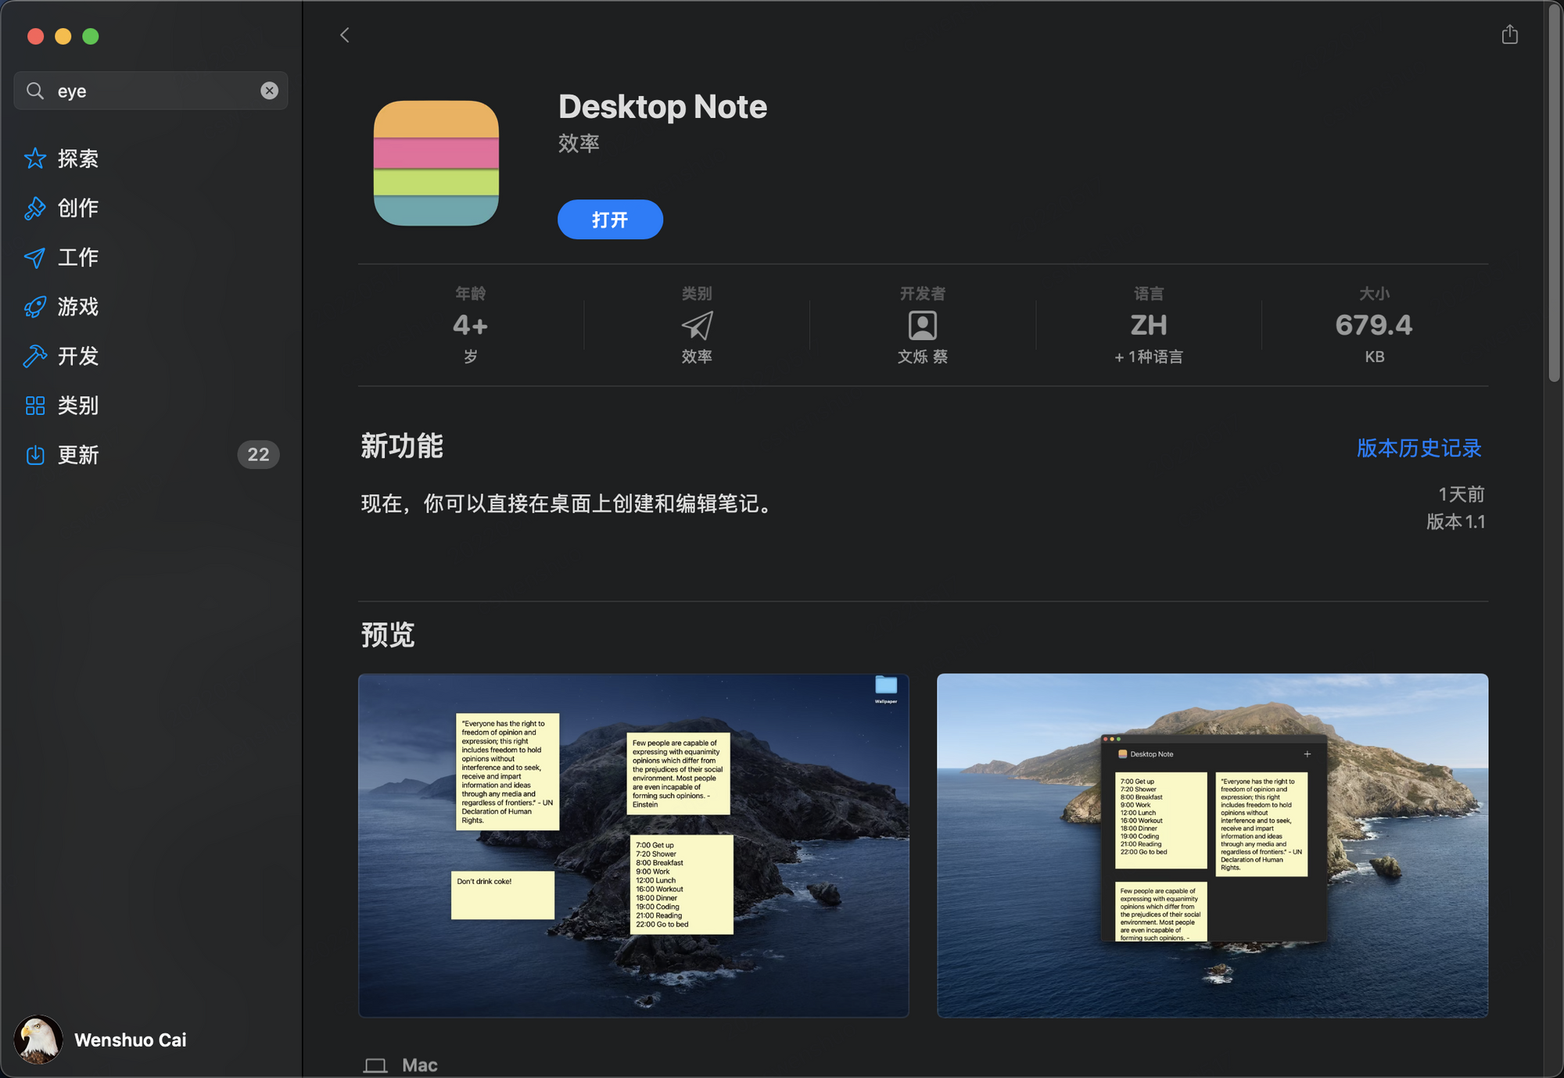
Task: Open the share icon menu
Action: pos(1509,34)
